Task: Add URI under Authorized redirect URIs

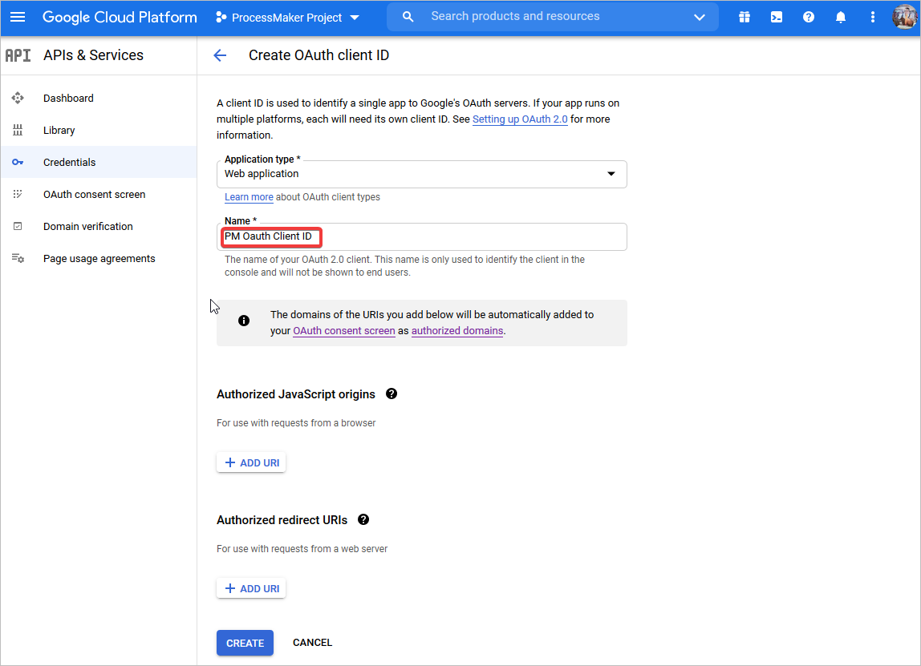Action: point(251,588)
